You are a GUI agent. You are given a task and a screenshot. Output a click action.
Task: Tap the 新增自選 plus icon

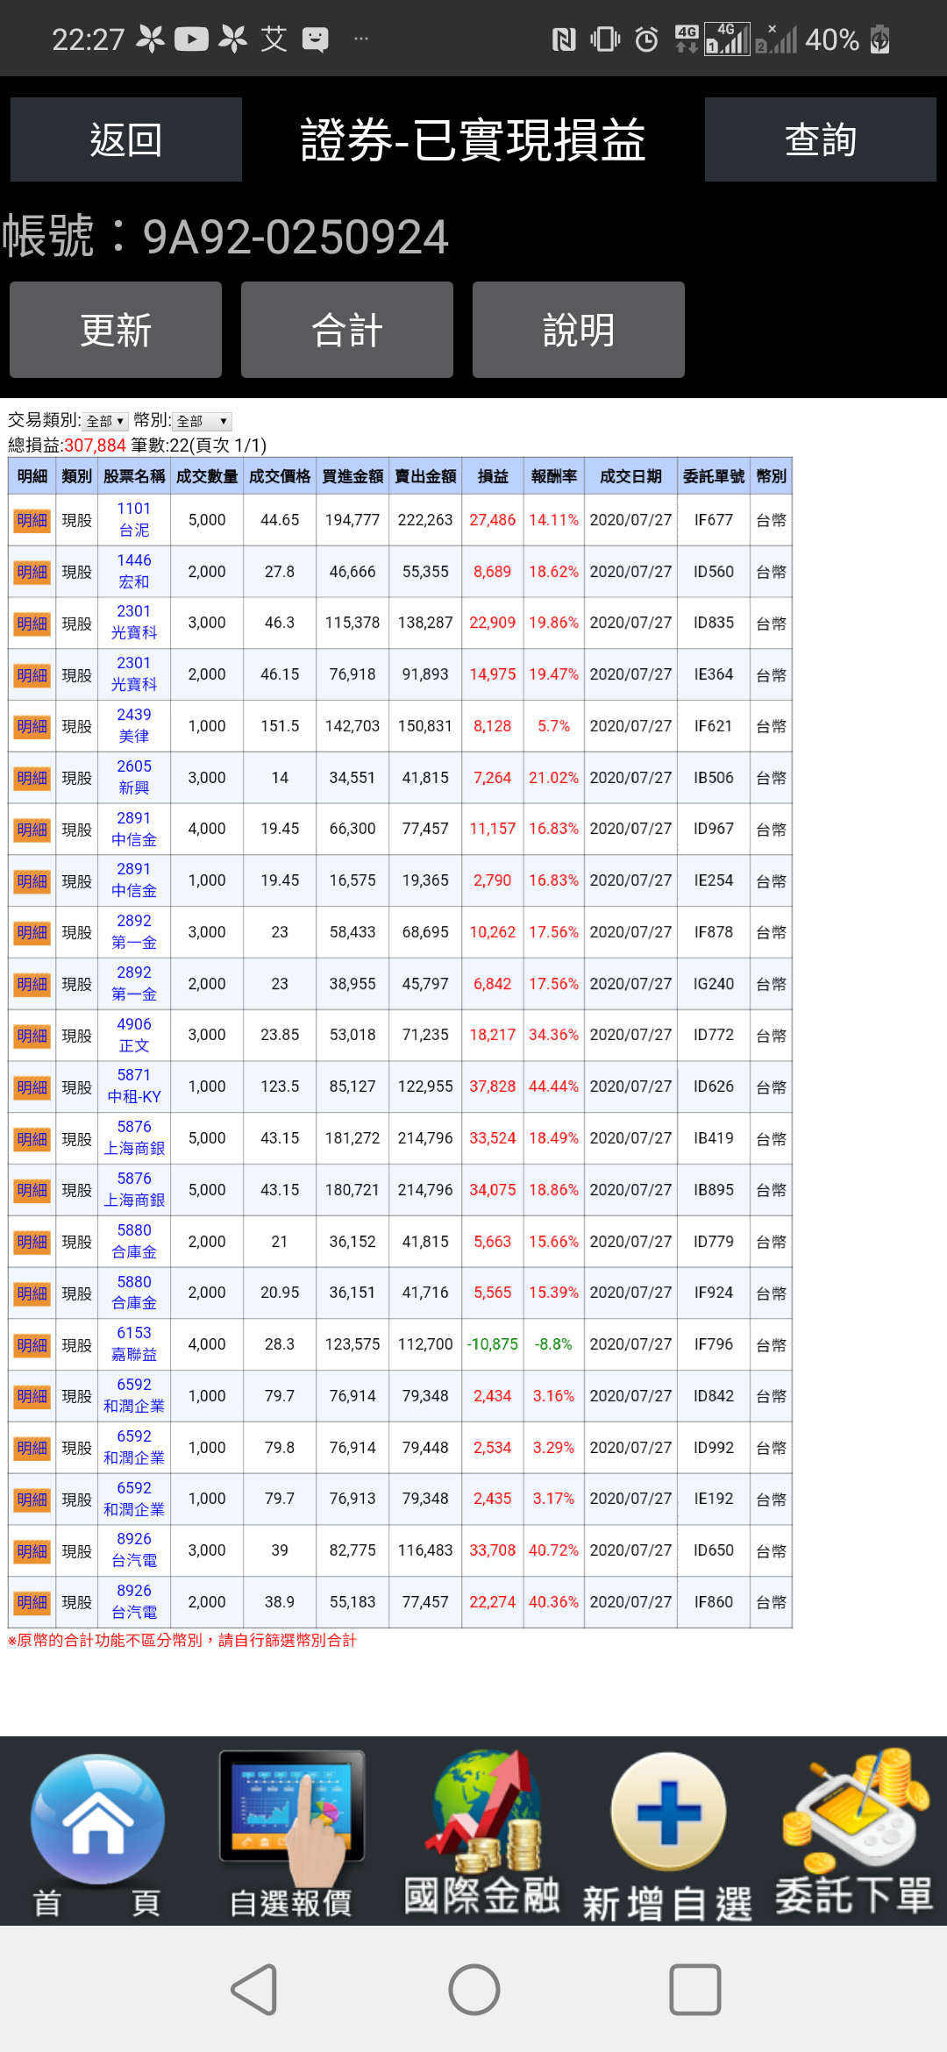pos(668,1833)
